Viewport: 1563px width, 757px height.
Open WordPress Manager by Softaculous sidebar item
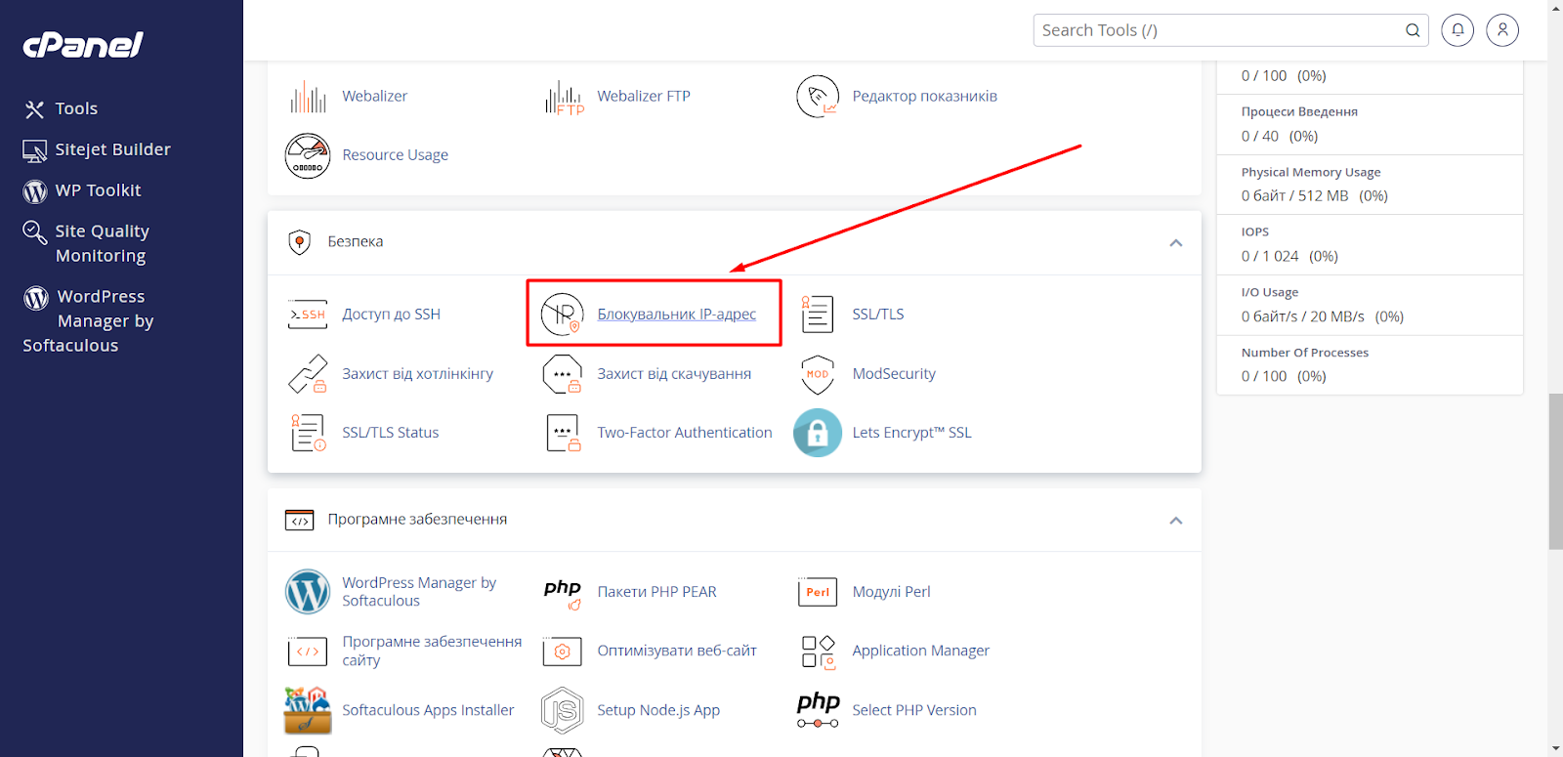89,321
